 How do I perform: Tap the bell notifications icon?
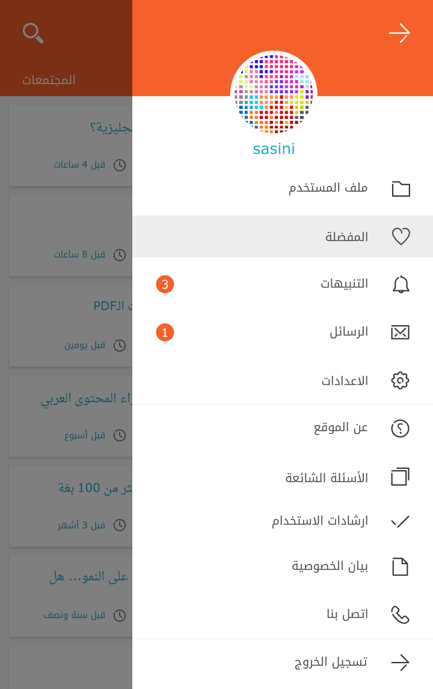[401, 284]
